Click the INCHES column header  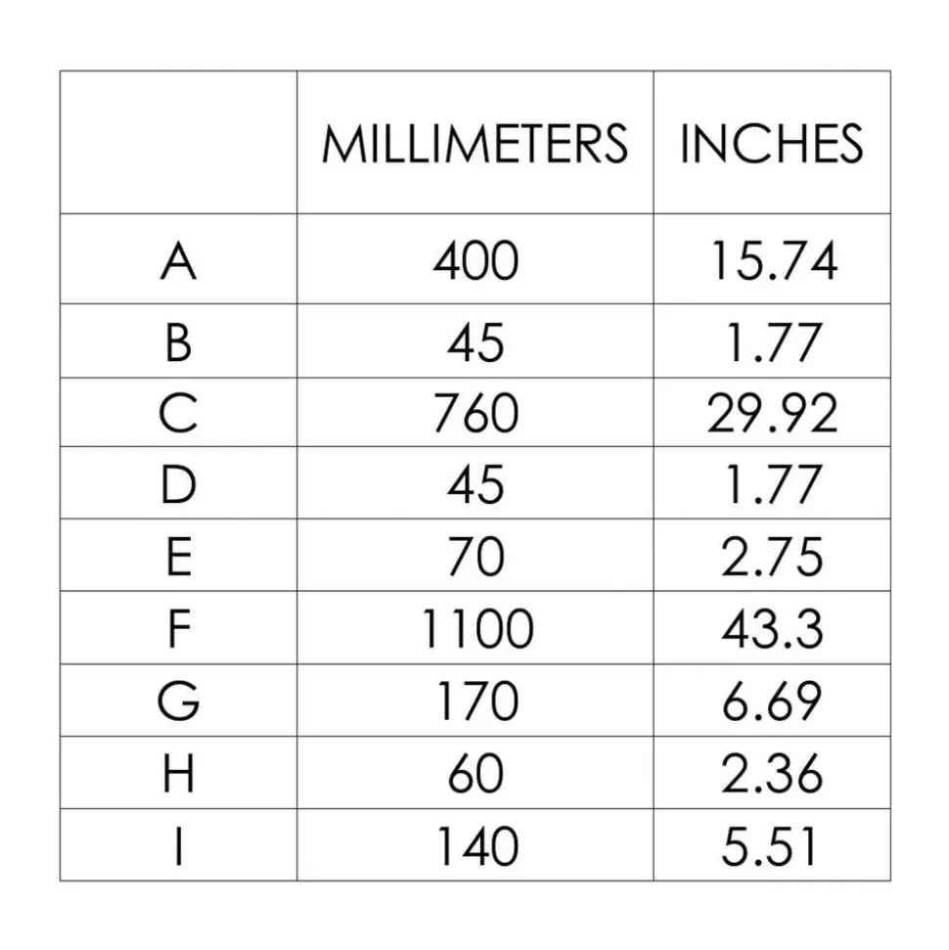pyautogui.click(x=772, y=143)
